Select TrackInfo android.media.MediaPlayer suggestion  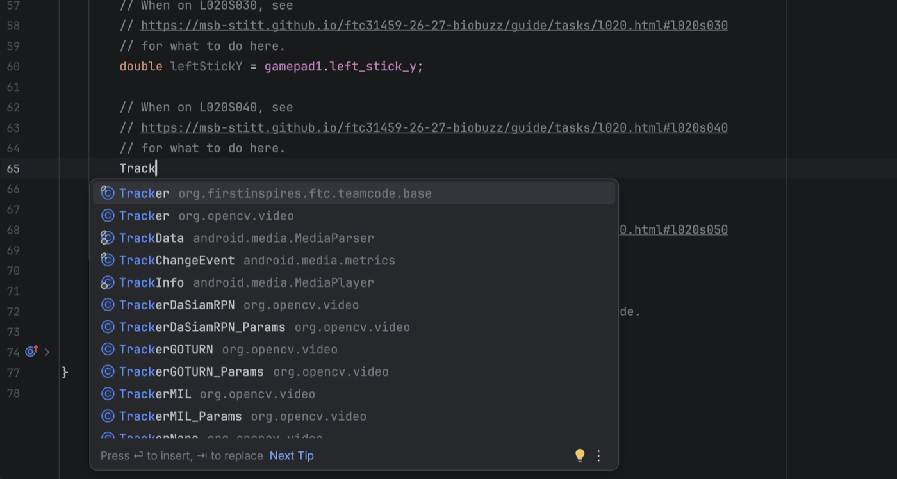click(354, 282)
